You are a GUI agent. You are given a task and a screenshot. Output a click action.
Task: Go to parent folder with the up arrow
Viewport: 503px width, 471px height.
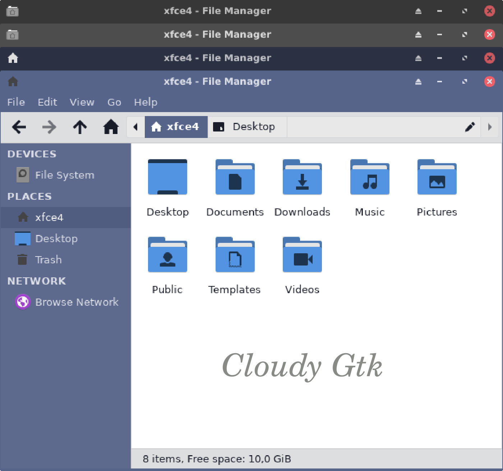[80, 127]
